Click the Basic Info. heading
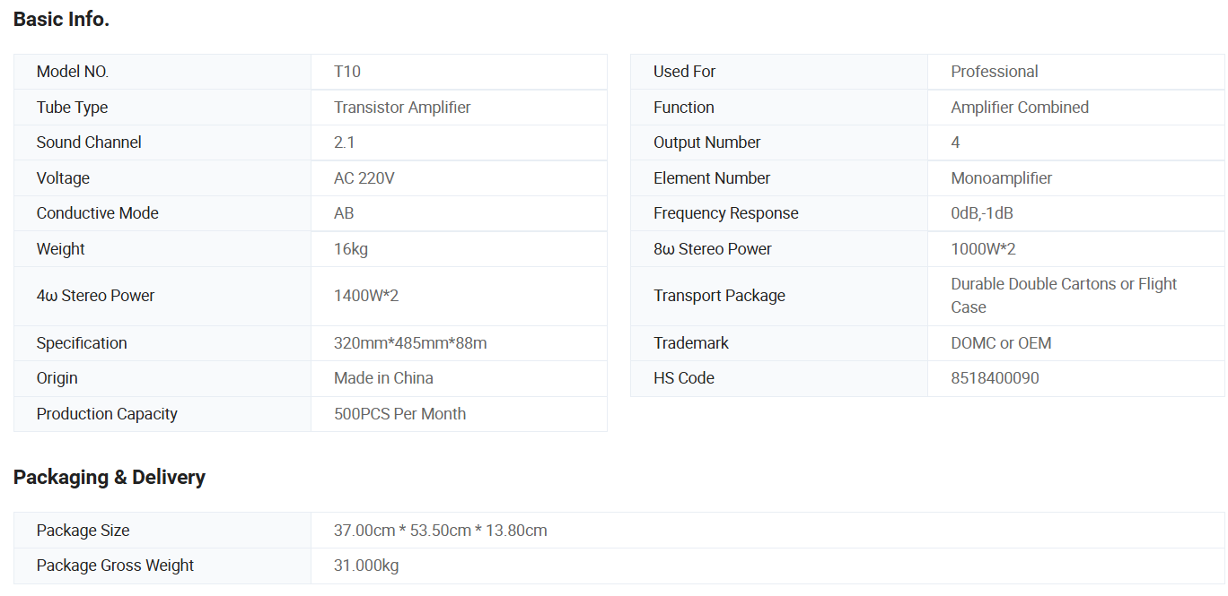 point(61,19)
